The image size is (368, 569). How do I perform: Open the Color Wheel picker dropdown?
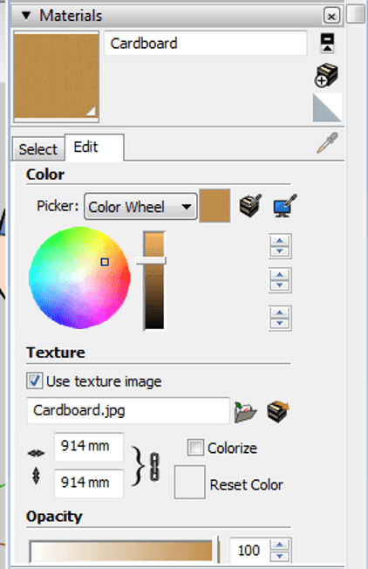click(x=140, y=207)
